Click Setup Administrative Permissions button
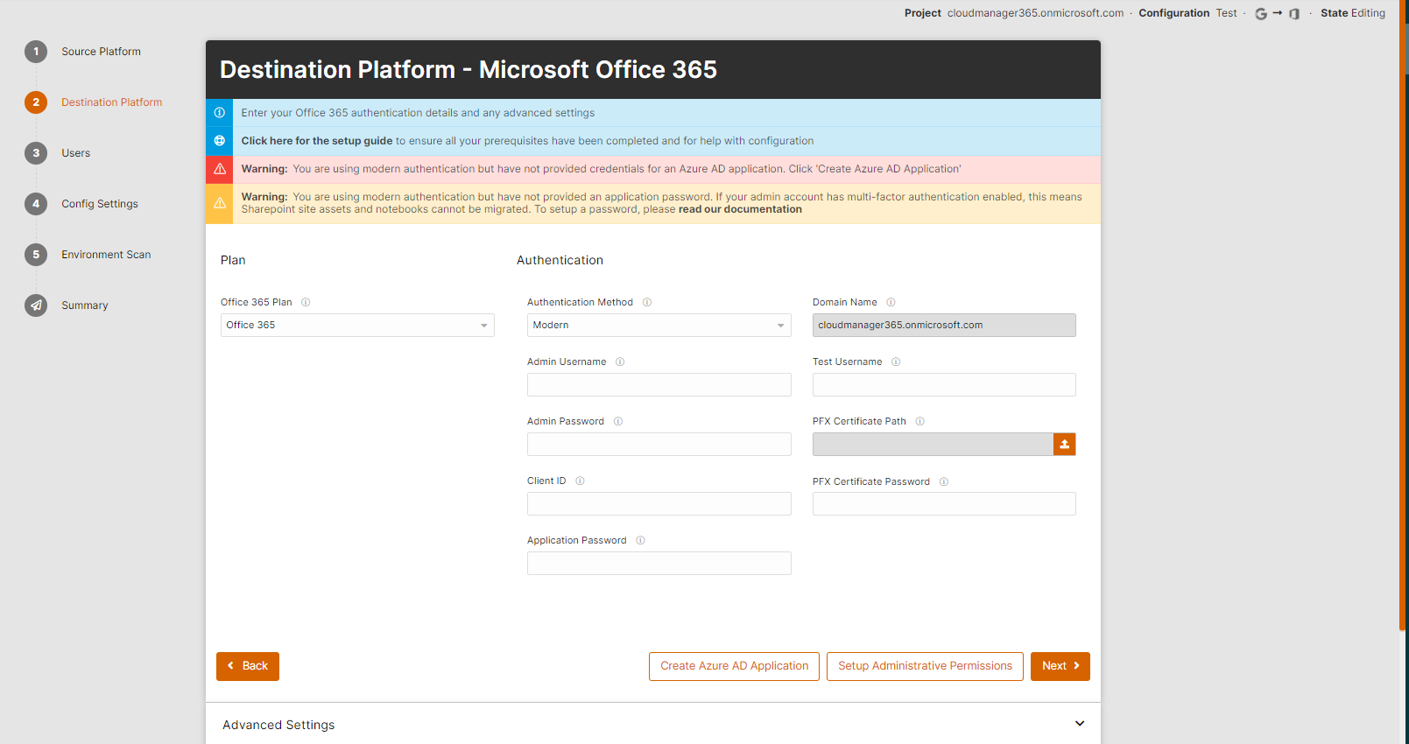Viewport: 1409px width, 744px height. coord(925,666)
